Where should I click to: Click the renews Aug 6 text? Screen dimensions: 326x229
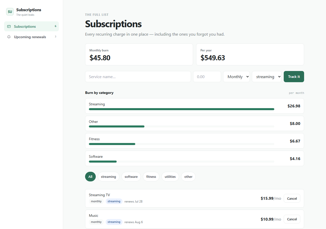point(134,222)
